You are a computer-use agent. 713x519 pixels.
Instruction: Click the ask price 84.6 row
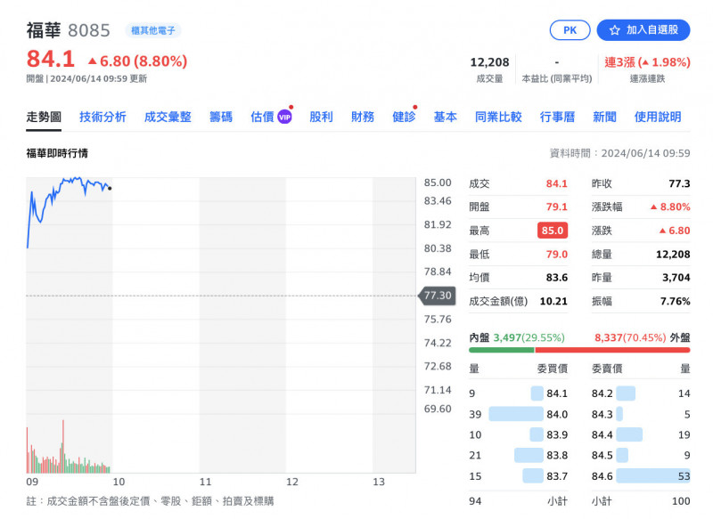coord(641,476)
